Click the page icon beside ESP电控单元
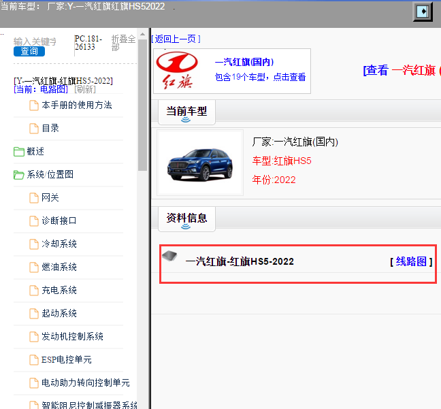 click(x=34, y=359)
